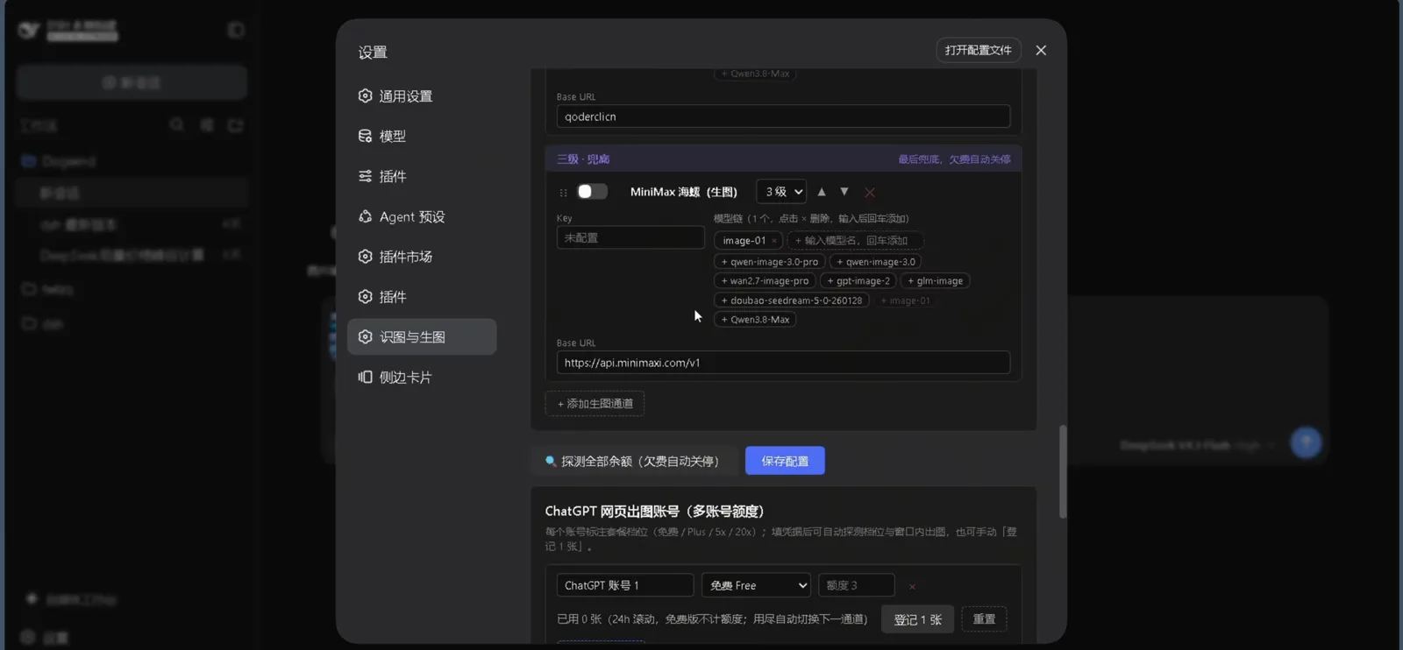Focus the MiniMax Key input field
The image size is (1403, 650).
[630, 237]
